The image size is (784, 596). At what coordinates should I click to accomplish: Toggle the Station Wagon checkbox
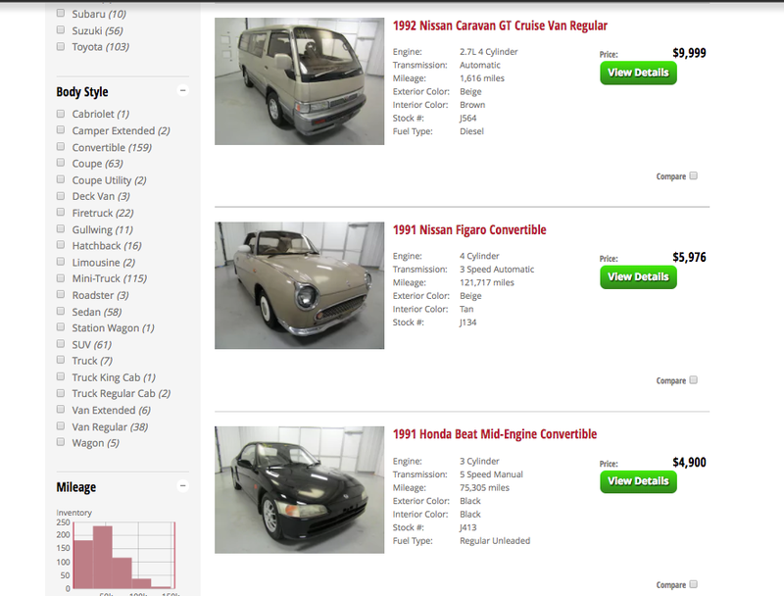(61, 327)
